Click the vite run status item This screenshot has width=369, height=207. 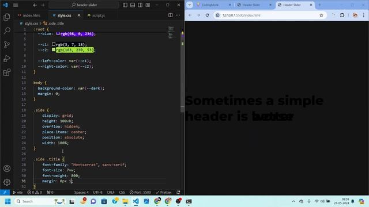[18, 193]
